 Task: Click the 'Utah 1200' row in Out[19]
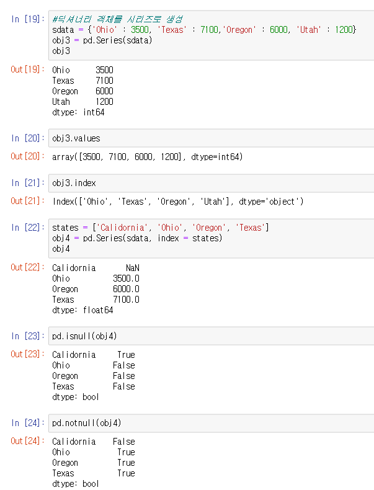tap(82, 102)
